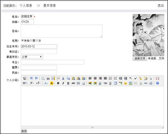Insert a horizontal rule line
This screenshot has width=168, height=134.
coord(120,83)
